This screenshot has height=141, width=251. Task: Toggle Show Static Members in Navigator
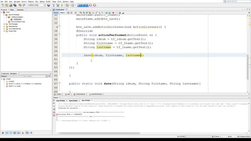[x=11, y=133]
